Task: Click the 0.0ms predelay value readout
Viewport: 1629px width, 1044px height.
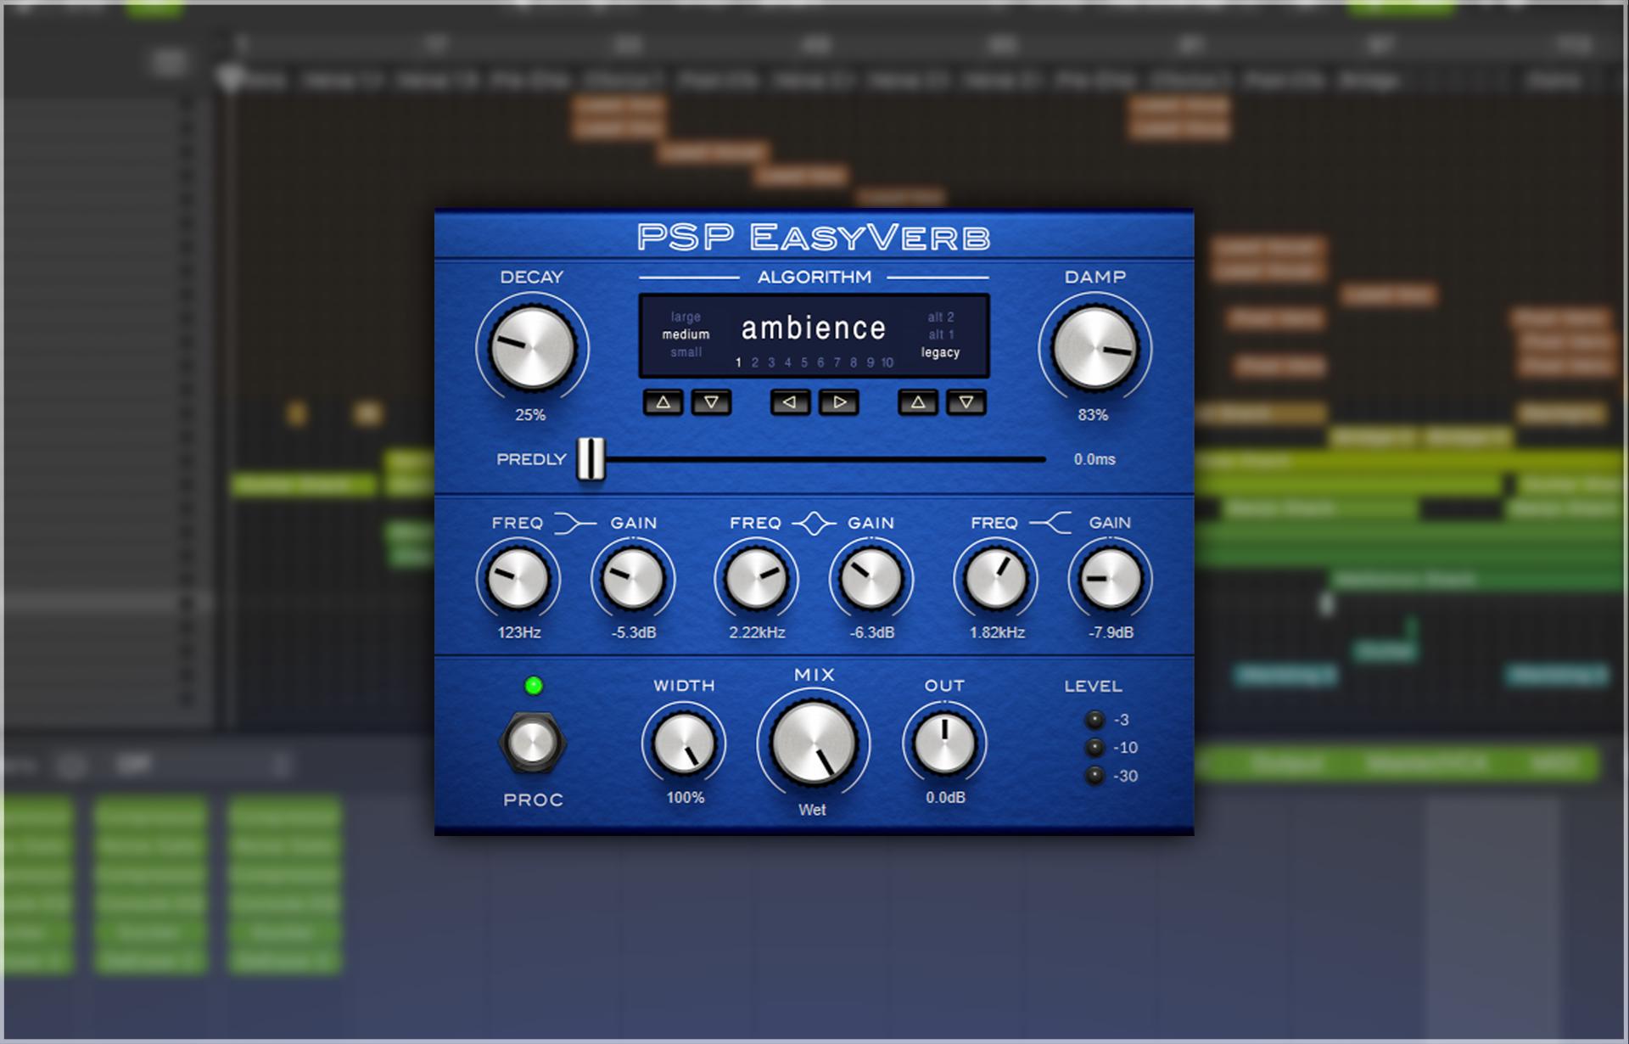Action: click(x=1094, y=459)
